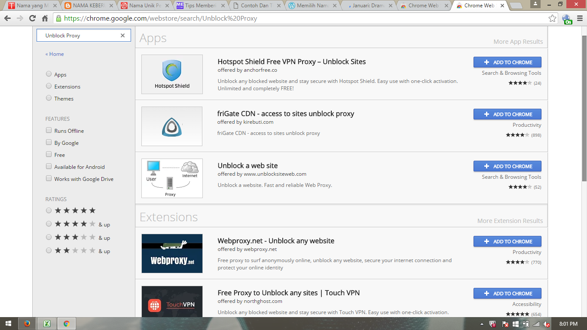Open the friGate CDN app thumbnail

172,126
